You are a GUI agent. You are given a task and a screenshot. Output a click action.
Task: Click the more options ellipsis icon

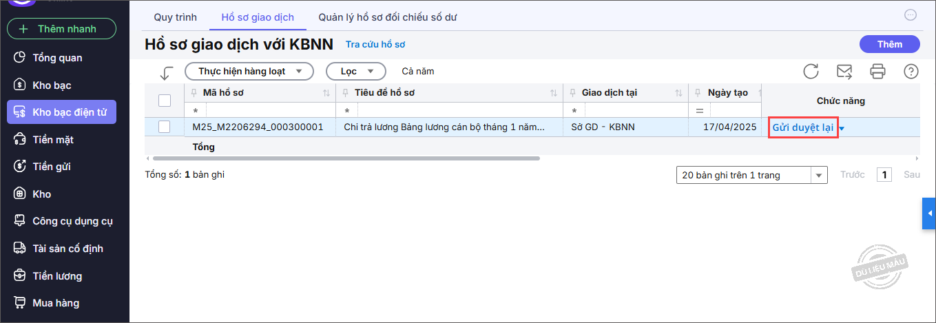tap(910, 15)
